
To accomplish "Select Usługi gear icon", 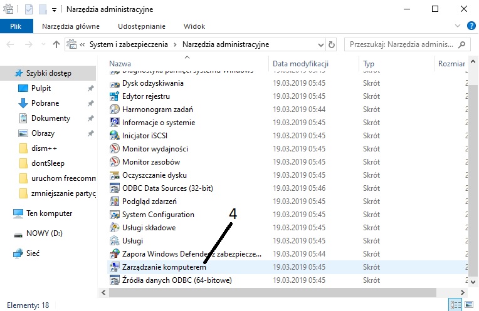I will tap(115, 241).
